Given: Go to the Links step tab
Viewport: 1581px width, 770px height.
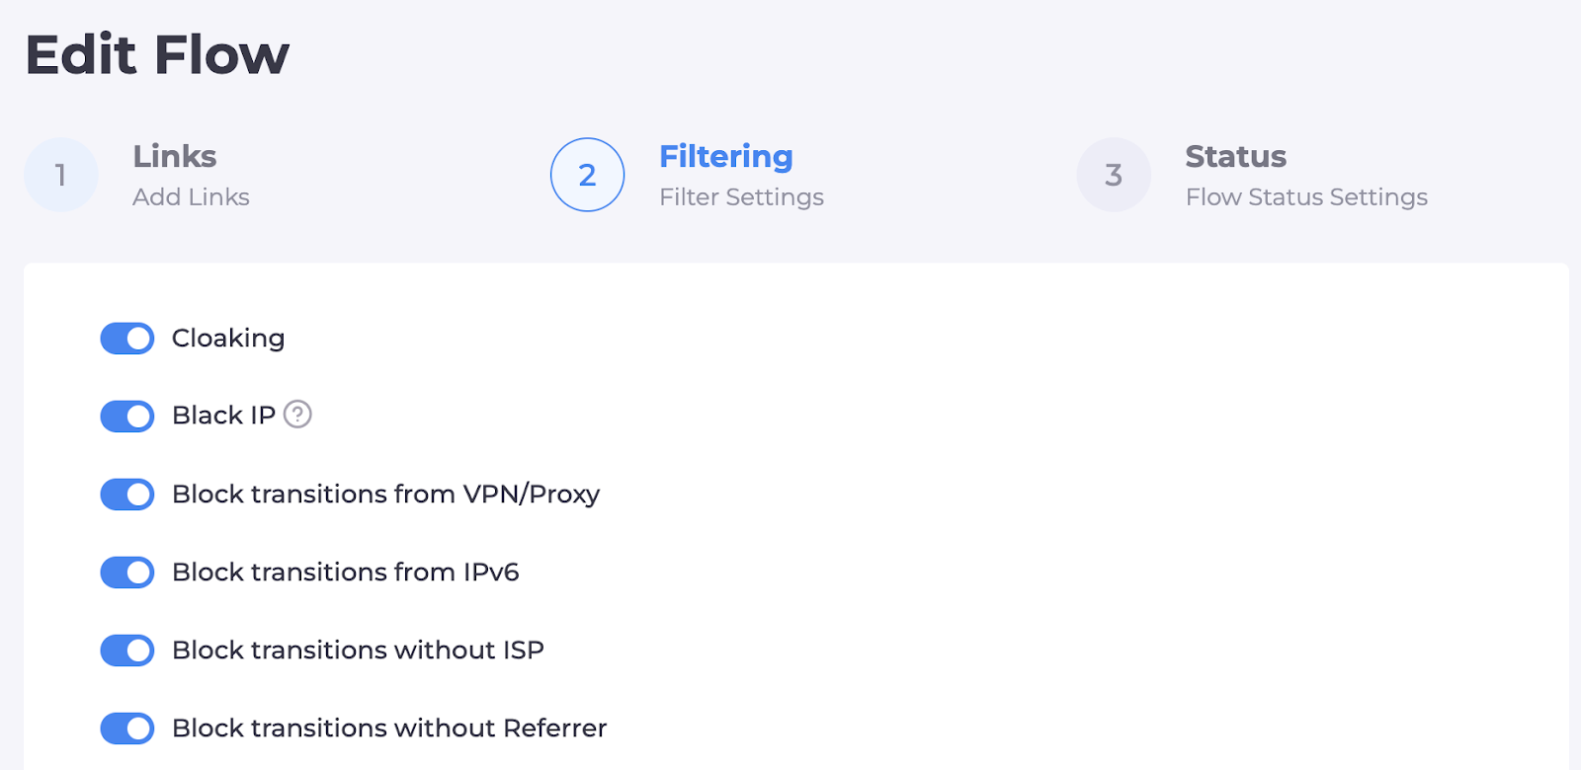Looking at the screenshot, I should click(175, 156).
